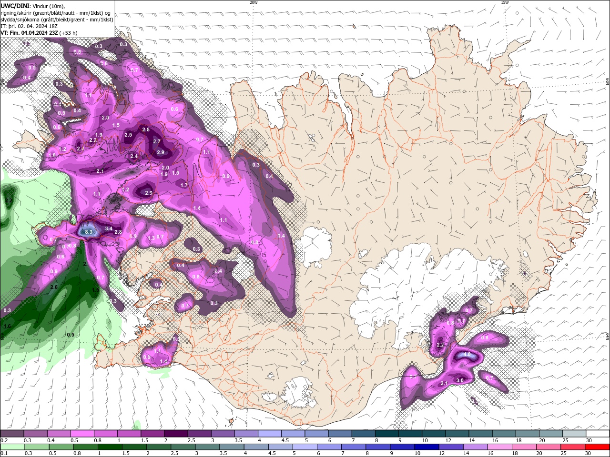Click the 8.3 precipitation maximum value

[x=89, y=232]
